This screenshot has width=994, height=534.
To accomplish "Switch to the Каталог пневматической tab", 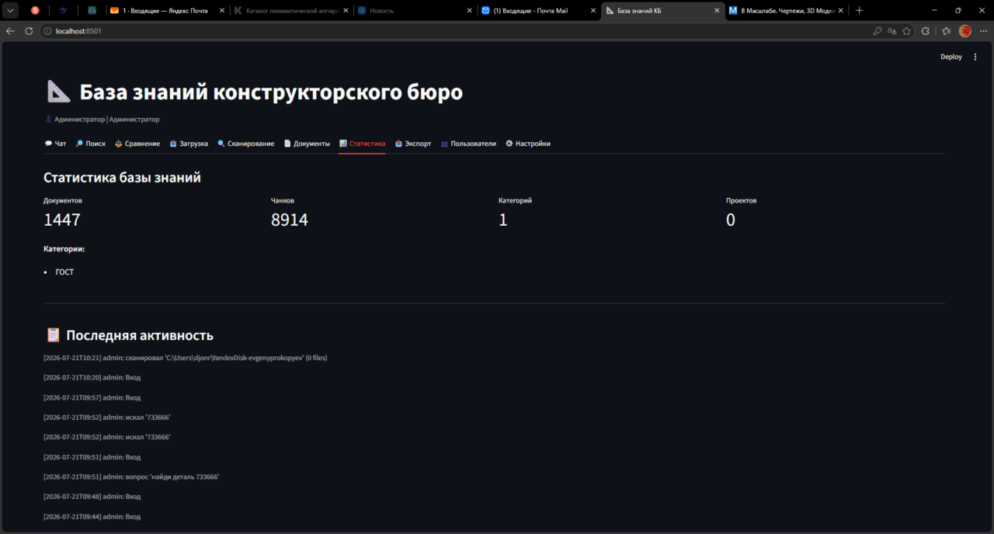I will coord(287,11).
